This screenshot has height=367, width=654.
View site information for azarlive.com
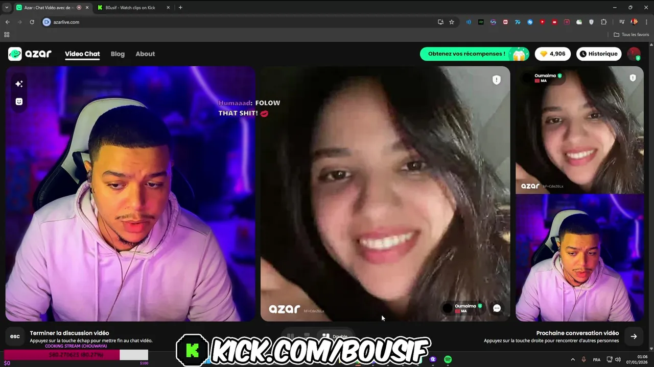click(46, 22)
